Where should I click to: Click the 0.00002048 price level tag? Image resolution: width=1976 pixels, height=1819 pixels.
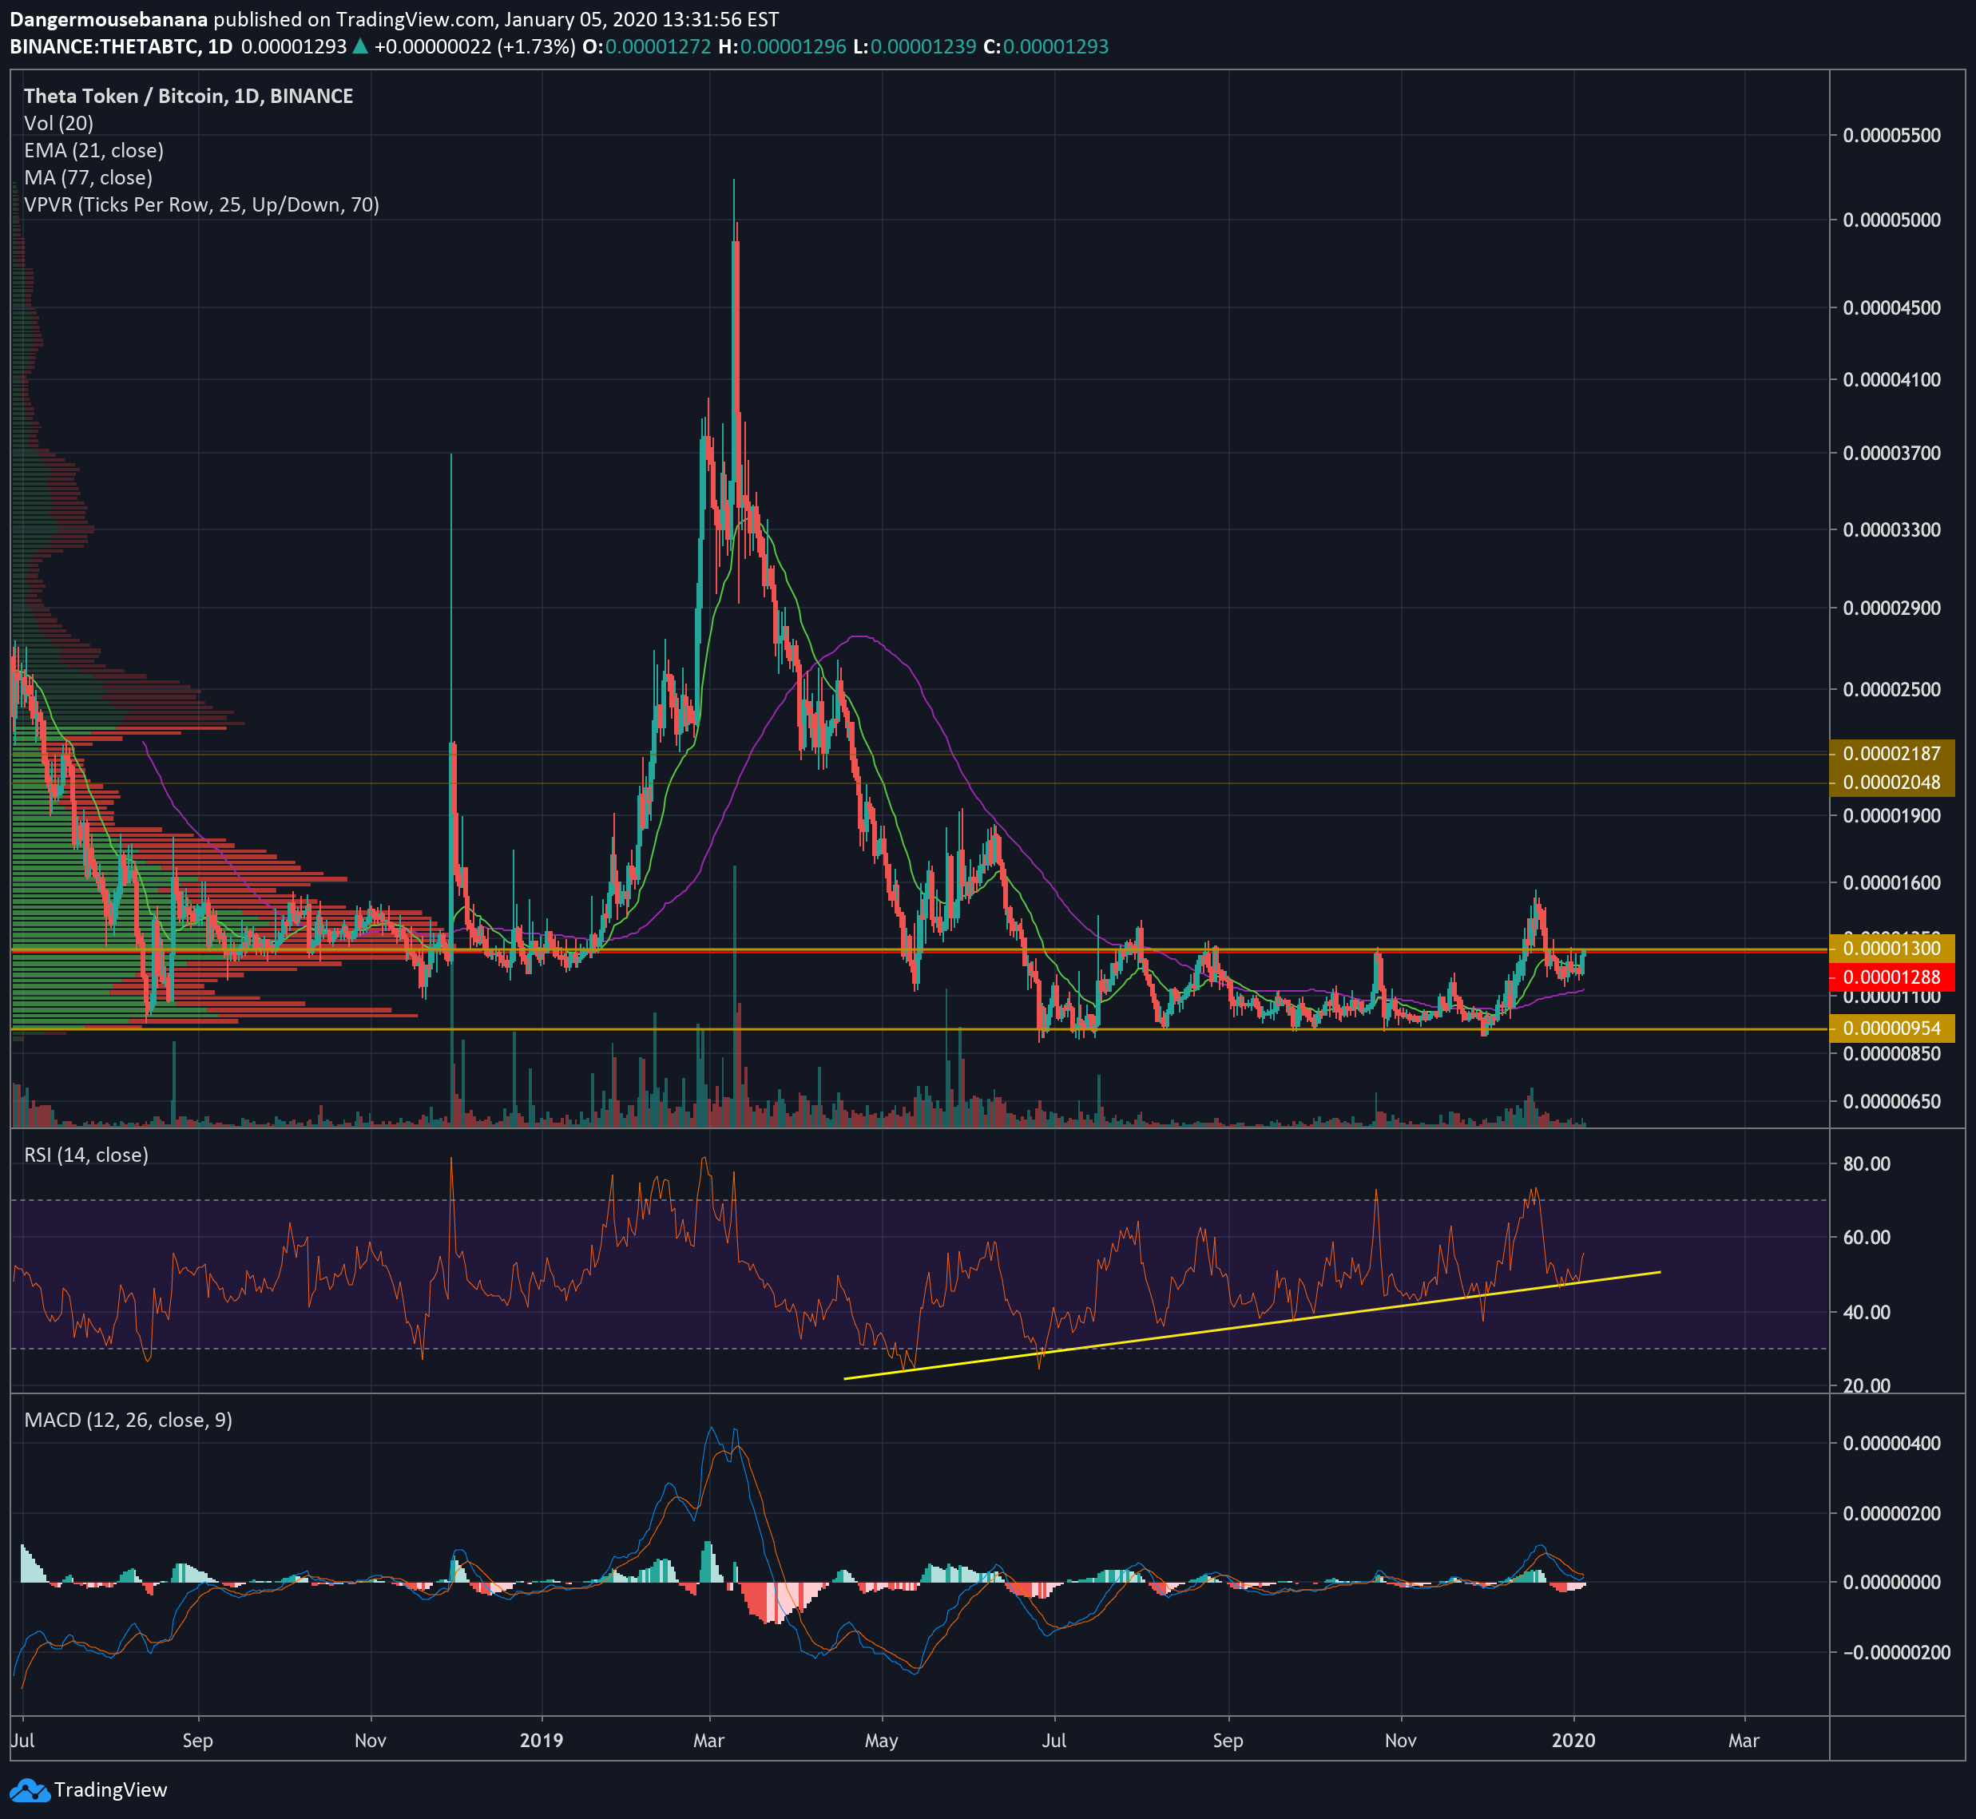1891,783
